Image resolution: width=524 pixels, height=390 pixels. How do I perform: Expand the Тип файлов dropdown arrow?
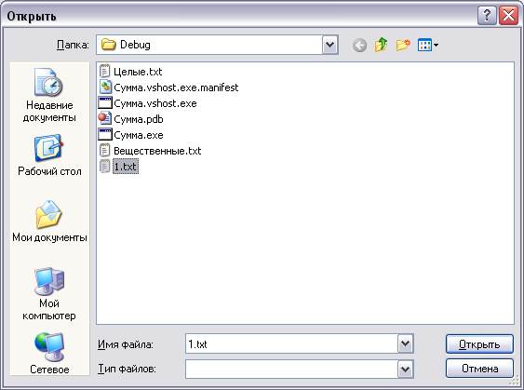point(406,369)
